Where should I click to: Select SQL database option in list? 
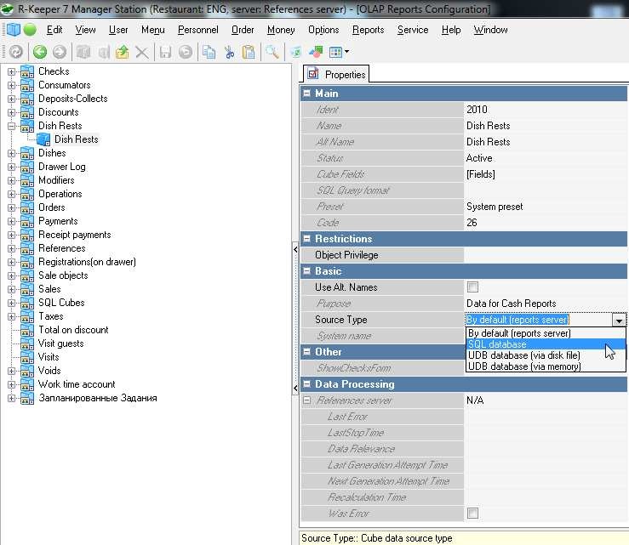(x=497, y=344)
